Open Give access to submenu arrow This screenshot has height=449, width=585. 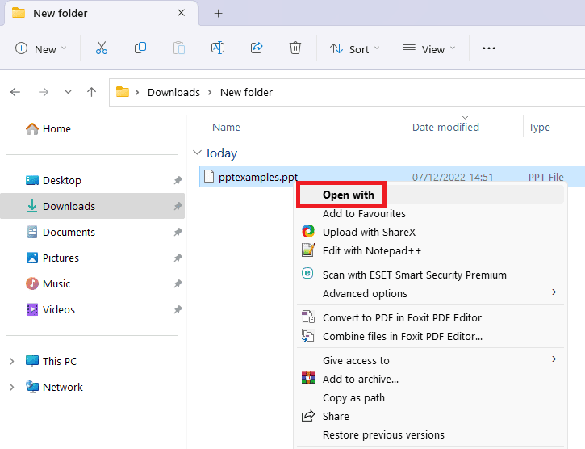(554, 359)
